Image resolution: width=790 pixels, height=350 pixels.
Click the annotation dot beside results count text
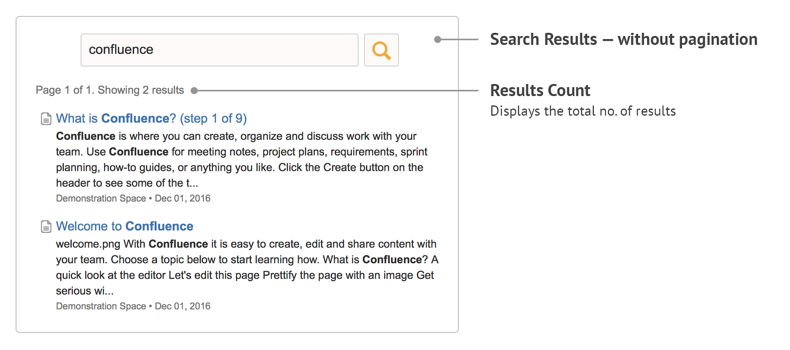[194, 90]
